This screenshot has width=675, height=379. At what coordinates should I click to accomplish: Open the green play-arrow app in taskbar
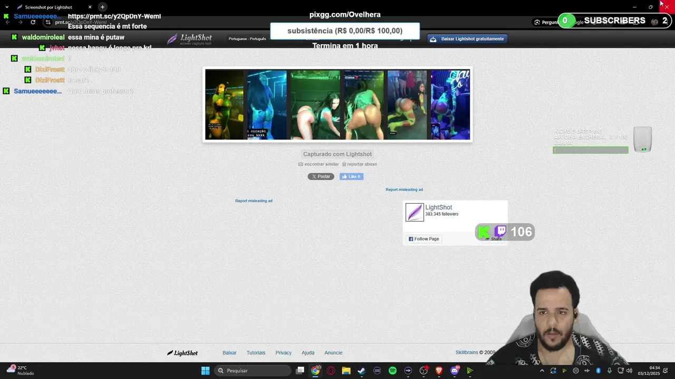tap(470, 371)
